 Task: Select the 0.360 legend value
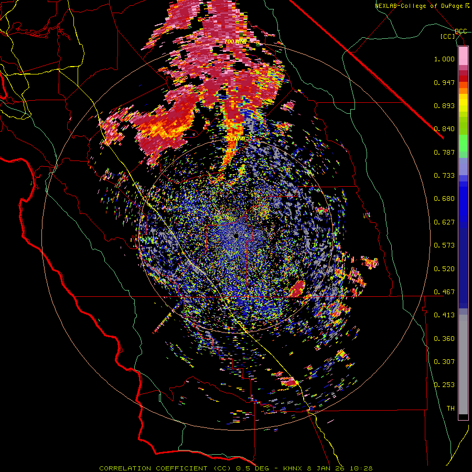(444, 339)
